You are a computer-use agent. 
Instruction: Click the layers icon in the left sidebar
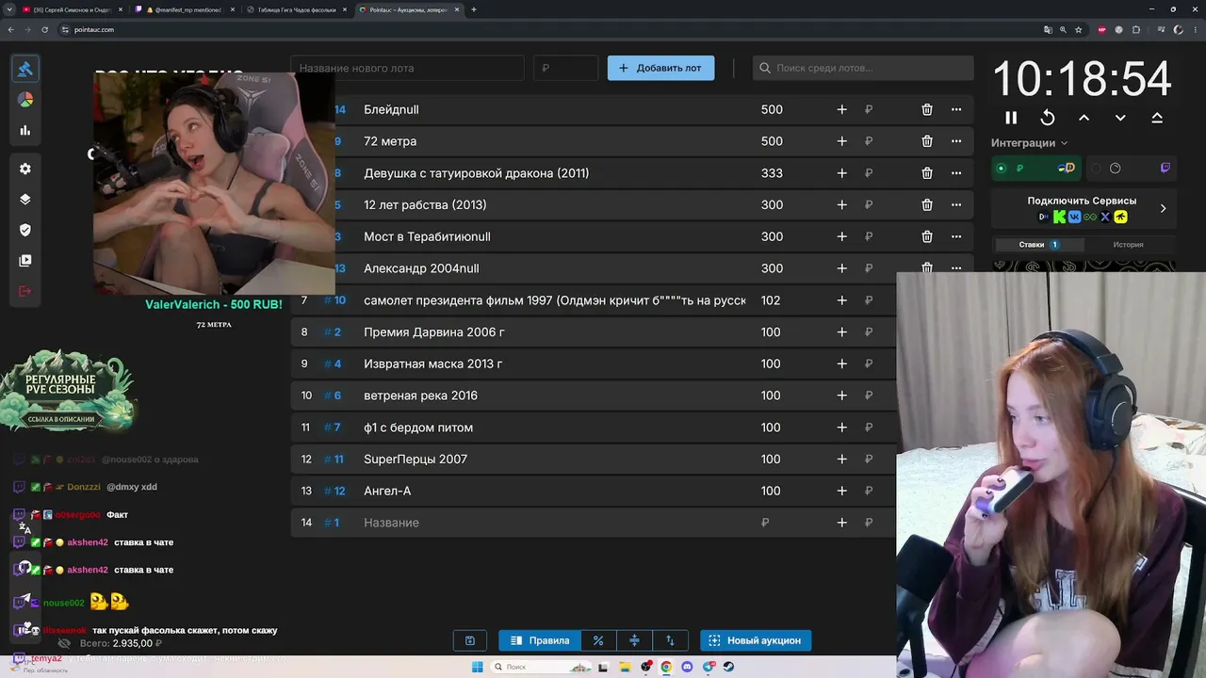pos(25,200)
